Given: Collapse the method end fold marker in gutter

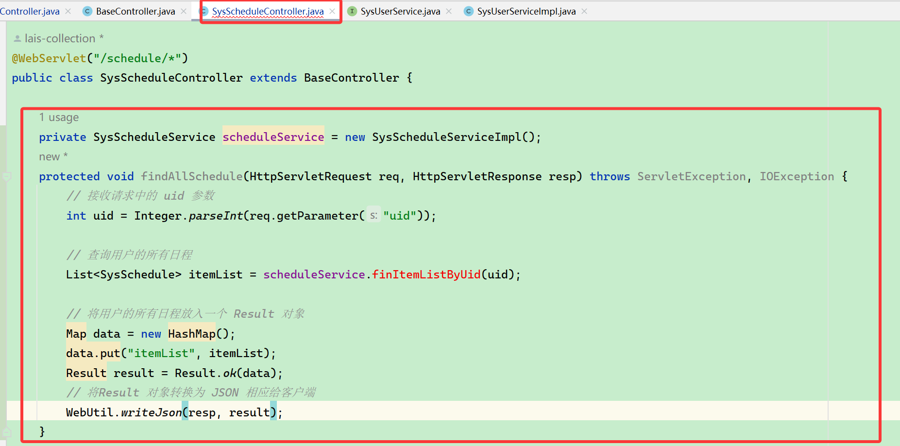Looking at the screenshot, I should (7, 431).
